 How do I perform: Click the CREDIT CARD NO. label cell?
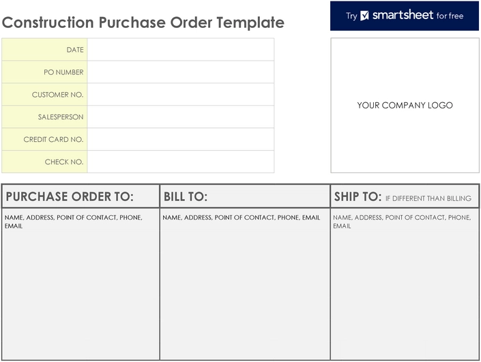pyautogui.click(x=44, y=139)
